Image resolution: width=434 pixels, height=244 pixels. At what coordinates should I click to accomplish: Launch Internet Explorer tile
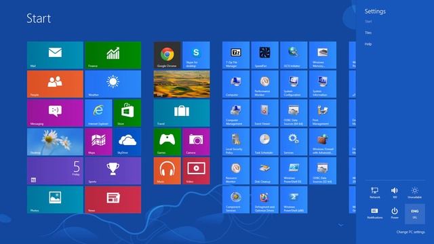(x=98, y=113)
